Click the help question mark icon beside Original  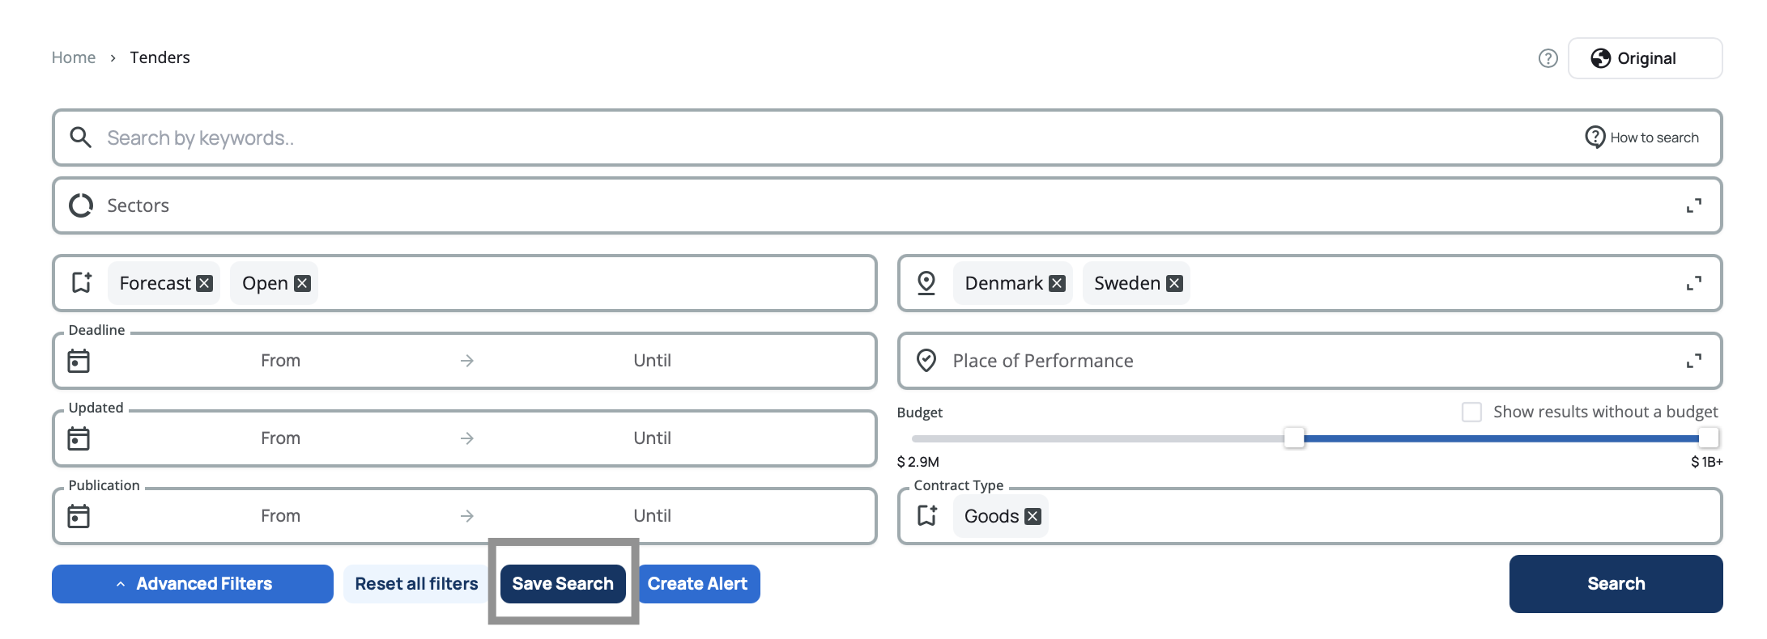click(1548, 58)
